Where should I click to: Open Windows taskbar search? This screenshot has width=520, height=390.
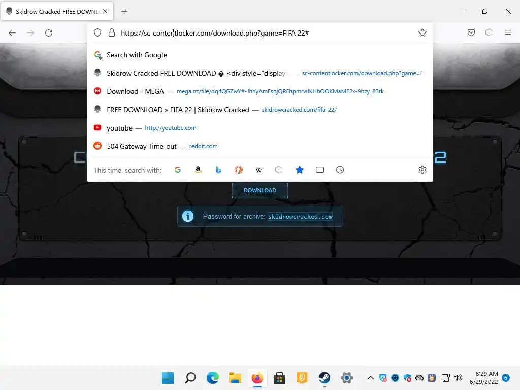[190, 378]
